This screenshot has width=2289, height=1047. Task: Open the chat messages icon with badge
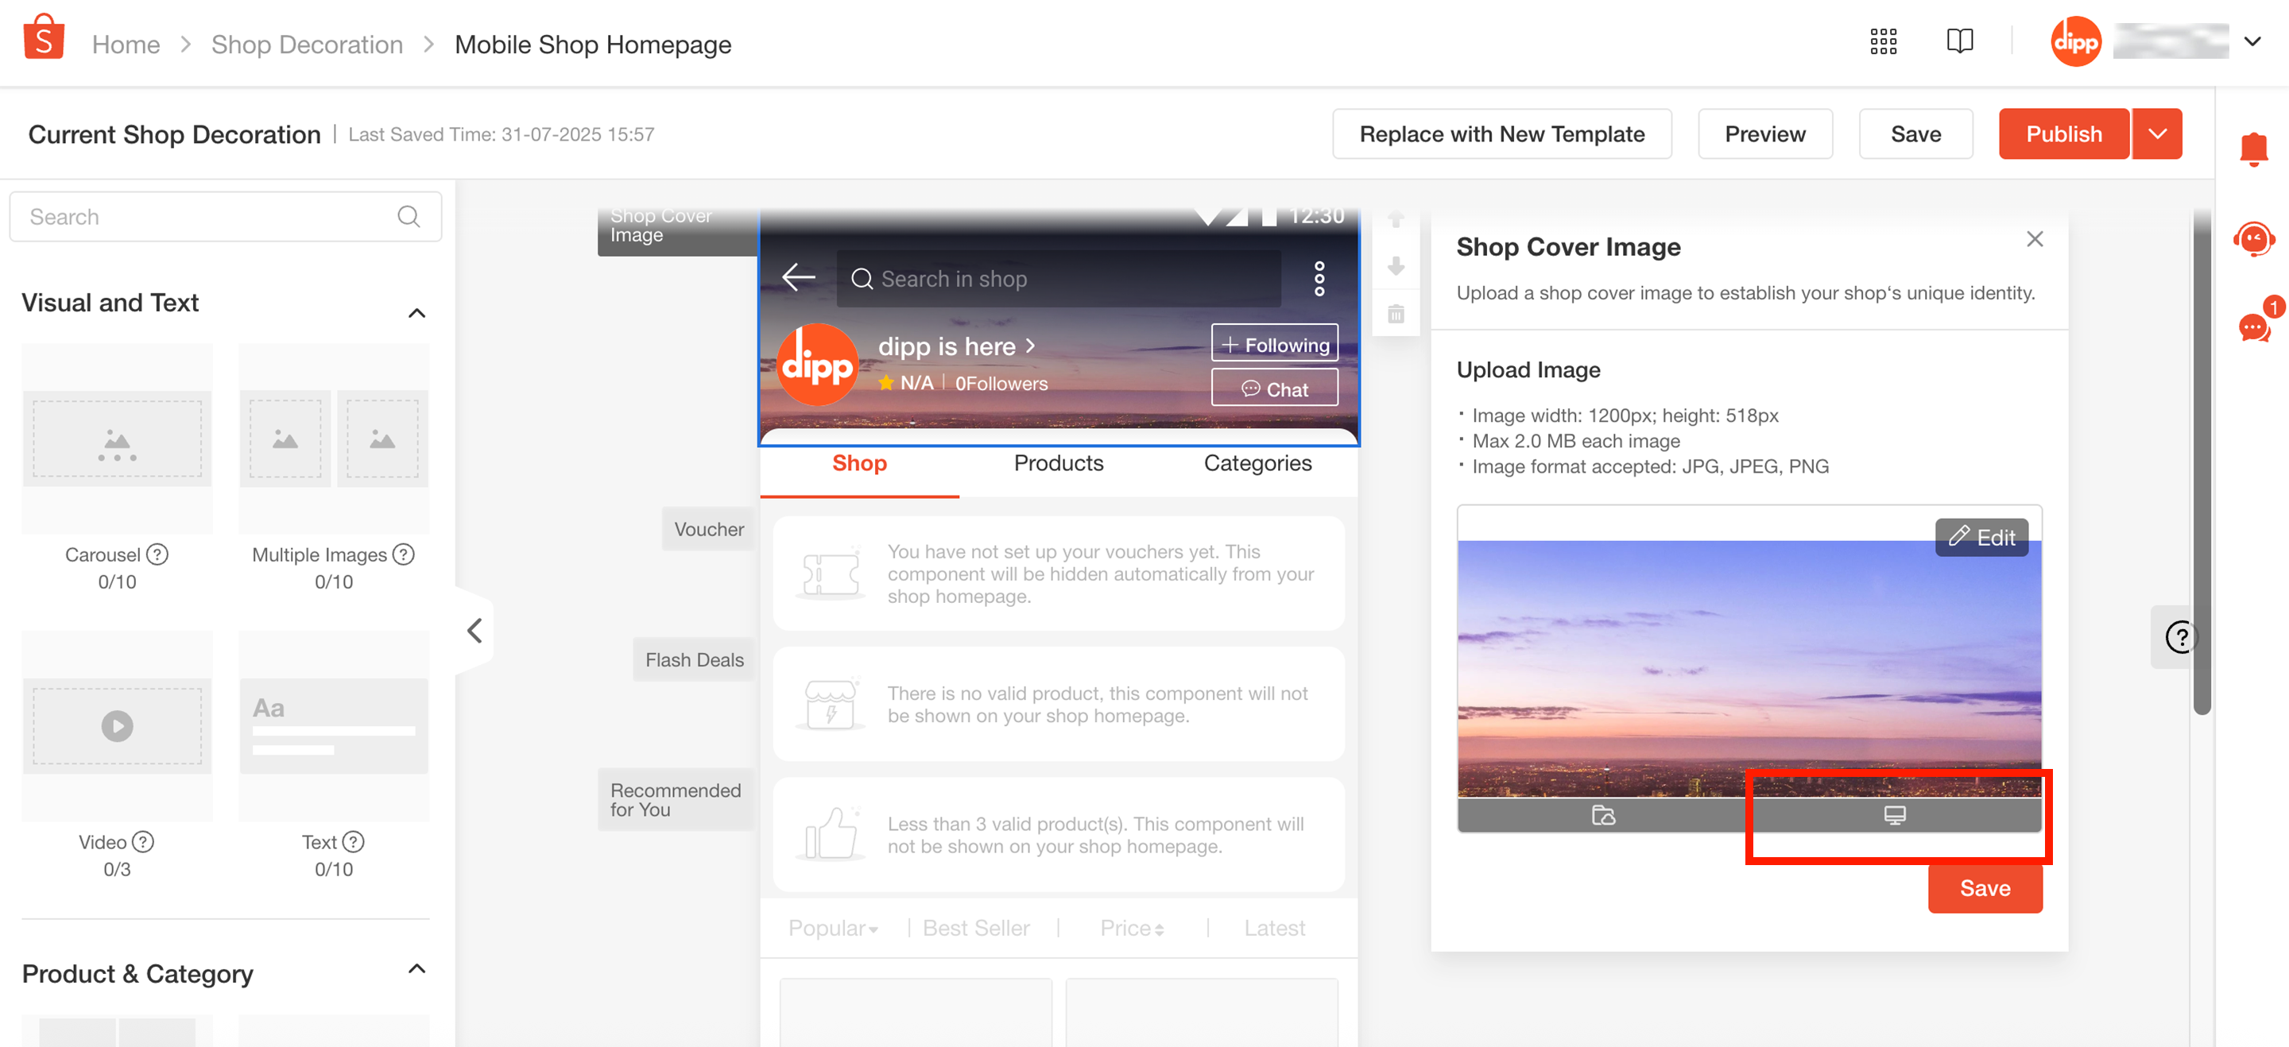[x=2252, y=326]
